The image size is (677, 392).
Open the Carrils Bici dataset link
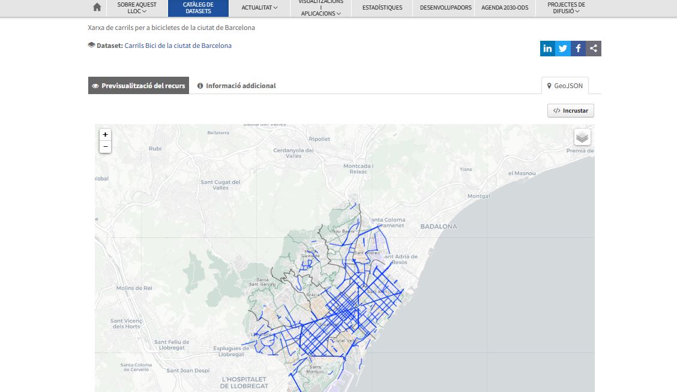click(x=178, y=45)
